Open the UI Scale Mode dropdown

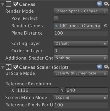pos(81,74)
